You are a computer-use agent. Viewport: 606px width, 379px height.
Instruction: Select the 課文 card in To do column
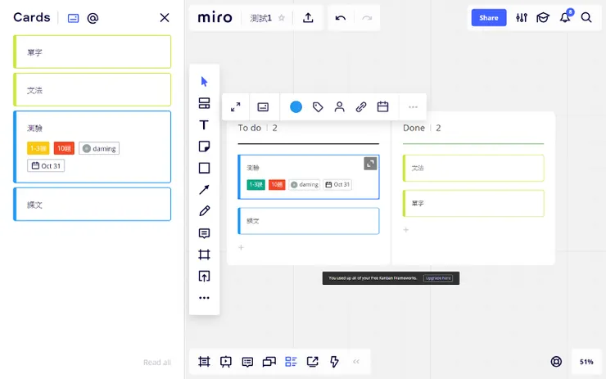(309, 221)
